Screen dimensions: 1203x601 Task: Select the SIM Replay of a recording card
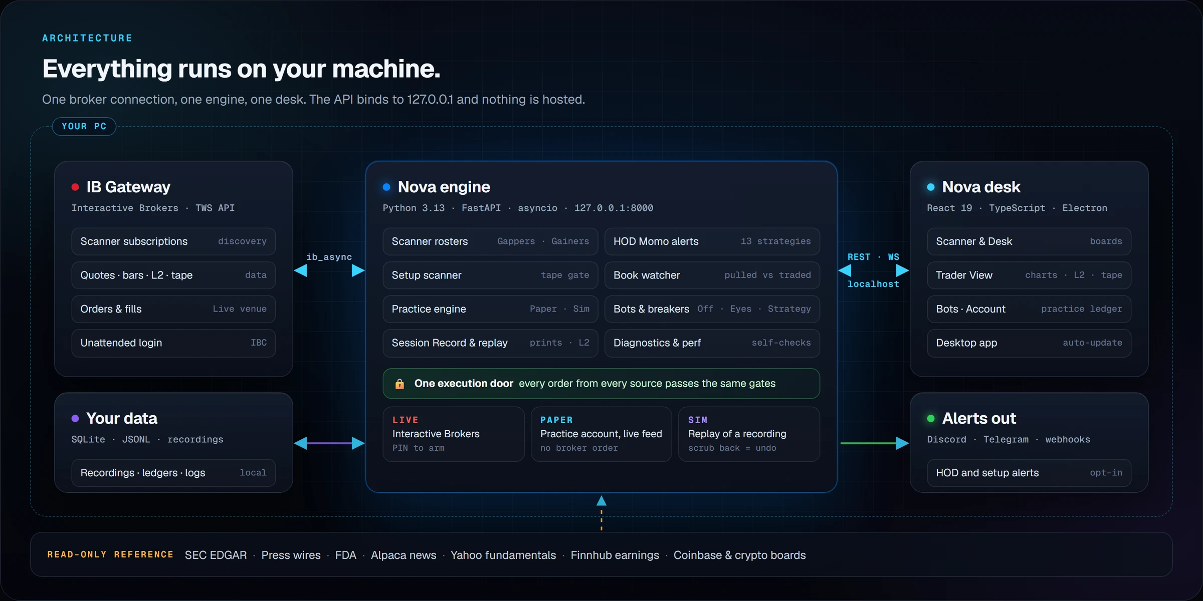coord(749,434)
